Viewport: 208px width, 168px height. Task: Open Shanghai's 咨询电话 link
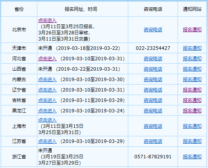pyautogui.click(x=153, y=126)
